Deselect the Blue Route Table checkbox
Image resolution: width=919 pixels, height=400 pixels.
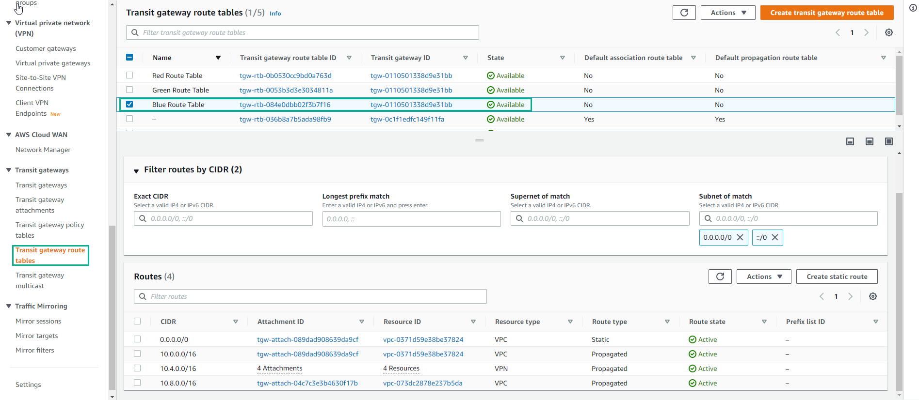coord(129,104)
